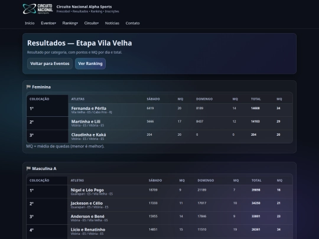The image size is (319, 239).
Task: Click Voltar para Eventos button
Action: point(50,64)
